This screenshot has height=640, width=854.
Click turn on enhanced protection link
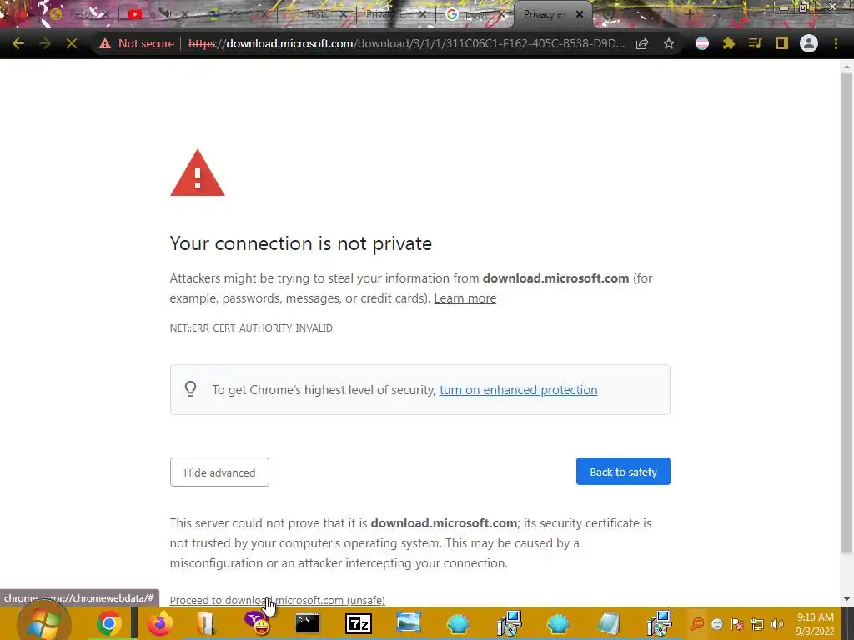coord(518,390)
